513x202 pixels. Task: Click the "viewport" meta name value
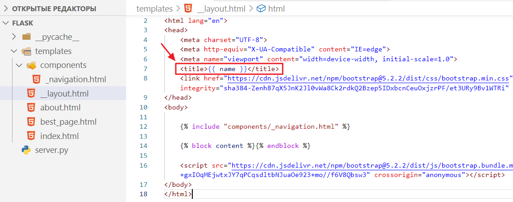243,59
